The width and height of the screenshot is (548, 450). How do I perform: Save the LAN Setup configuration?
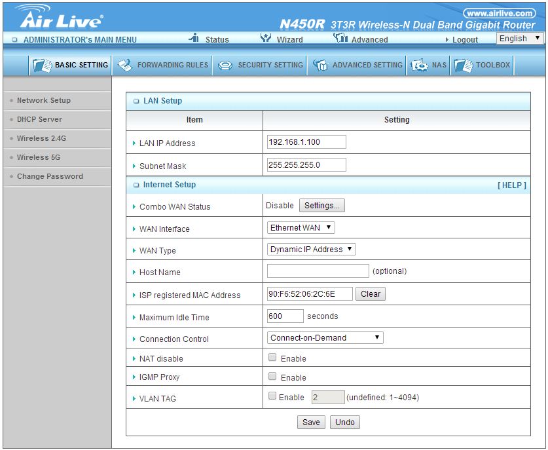coord(310,422)
